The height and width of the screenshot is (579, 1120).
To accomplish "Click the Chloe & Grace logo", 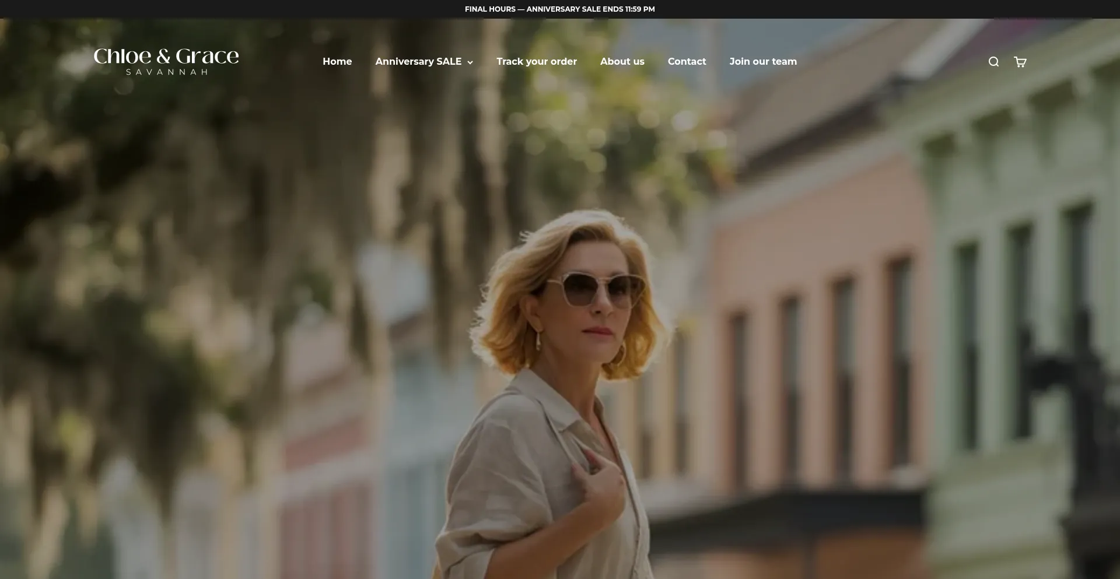I will tap(166, 57).
